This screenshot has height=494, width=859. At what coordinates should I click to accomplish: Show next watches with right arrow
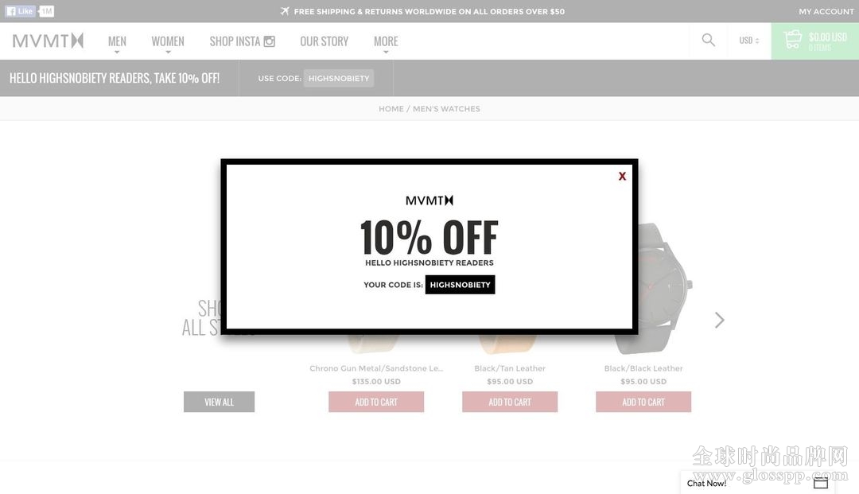point(719,320)
